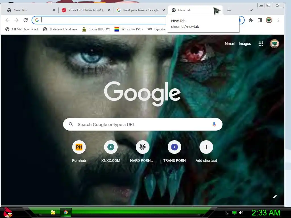Start voice search with the microphone
291x218 pixels.
click(x=214, y=124)
